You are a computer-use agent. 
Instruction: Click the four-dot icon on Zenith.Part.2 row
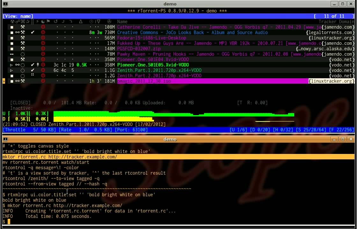click(x=33, y=74)
